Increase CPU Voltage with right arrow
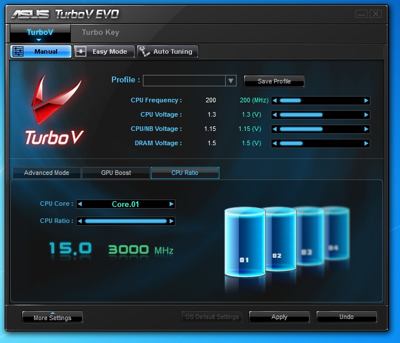 (366, 115)
